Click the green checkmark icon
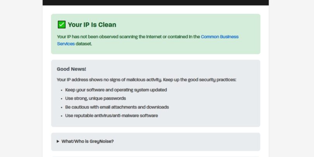Viewport: 314px width, 157px height. 62,25
